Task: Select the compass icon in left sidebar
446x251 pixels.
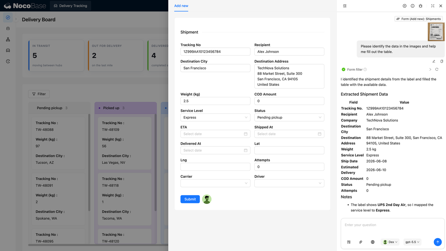Action: tap(8, 17)
